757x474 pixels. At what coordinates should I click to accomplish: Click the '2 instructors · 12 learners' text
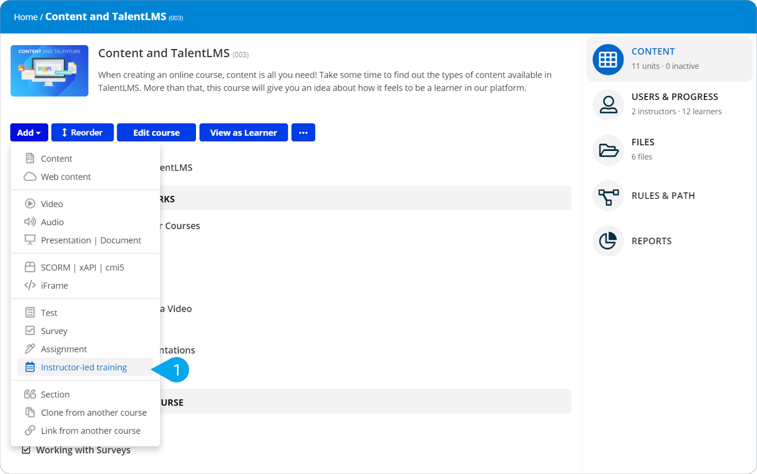pos(677,112)
